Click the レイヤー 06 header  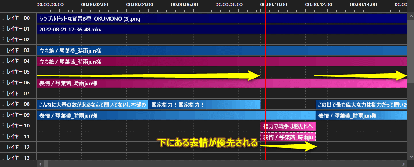coord(18,83)
